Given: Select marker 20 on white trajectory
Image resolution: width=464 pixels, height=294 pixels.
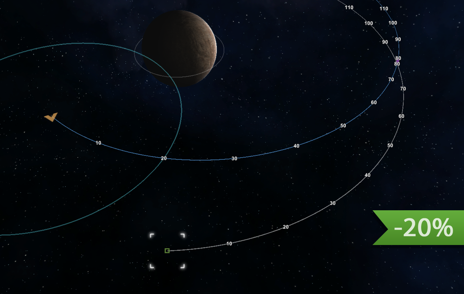Looking at the screenshot, I should pyautogui.click(x=286, y=227).
